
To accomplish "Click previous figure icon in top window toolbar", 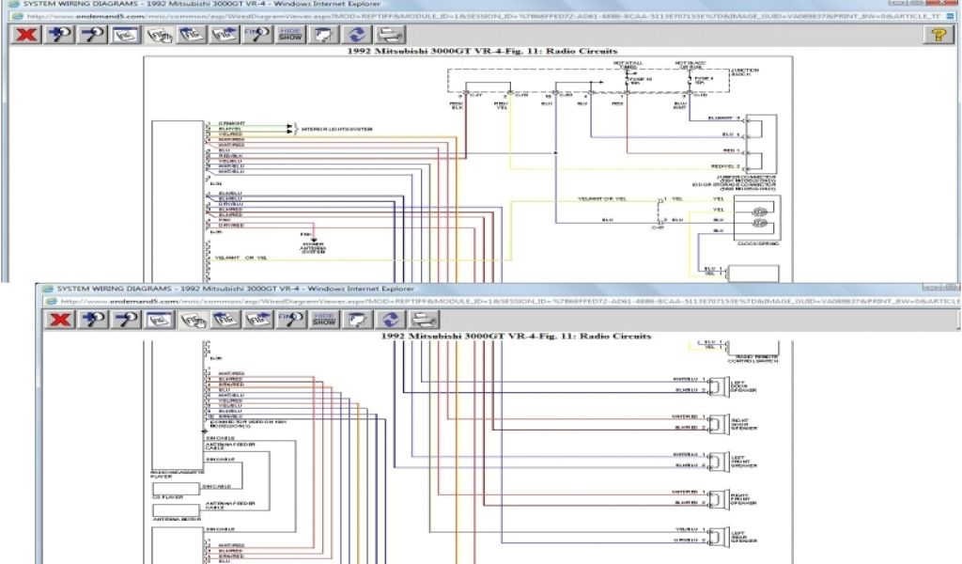I will tap(191, 35).
